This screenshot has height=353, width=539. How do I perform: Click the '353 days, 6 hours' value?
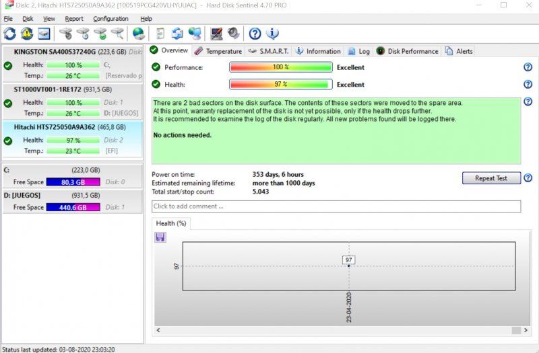(x=278, y=174)
